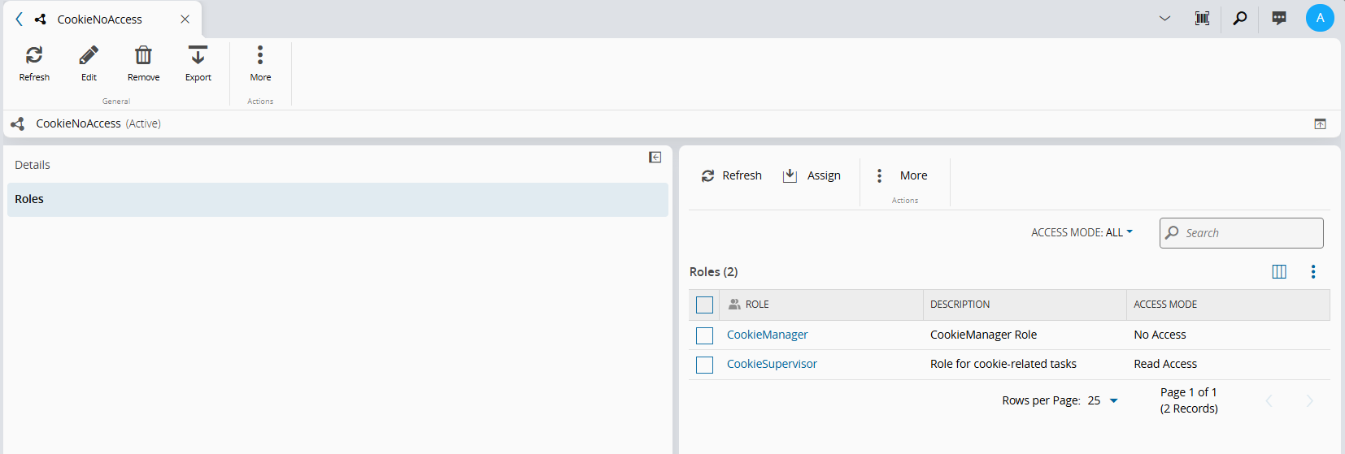Screen dimensions: 1345x454
Task: Open the Rows per Page dropdown
Action: (1103, 400)
